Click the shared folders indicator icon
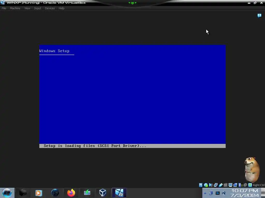Viewport: 265px width, 198px height. (x=225, y=185)
